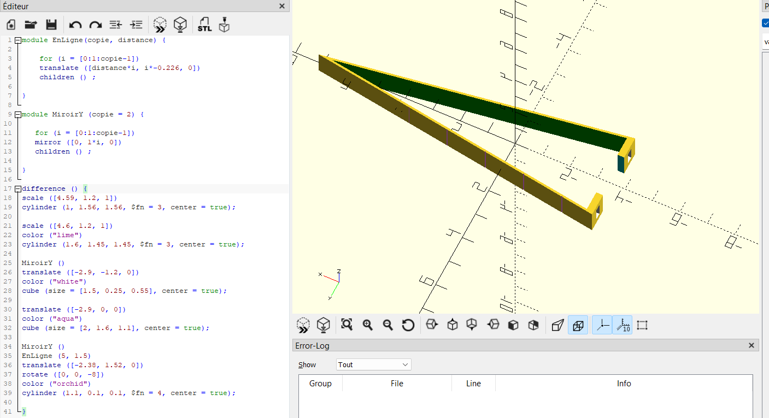
Task: Click line number 28 in the editor gutter
Action: 8,291
